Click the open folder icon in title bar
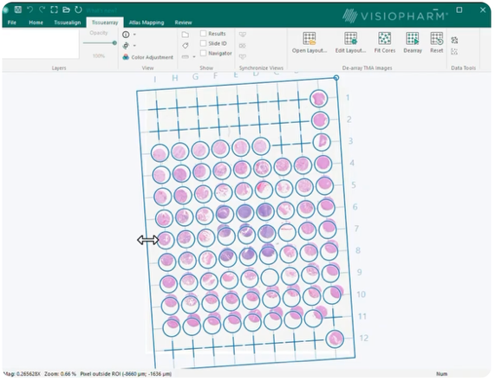 (x=66, y=10)
